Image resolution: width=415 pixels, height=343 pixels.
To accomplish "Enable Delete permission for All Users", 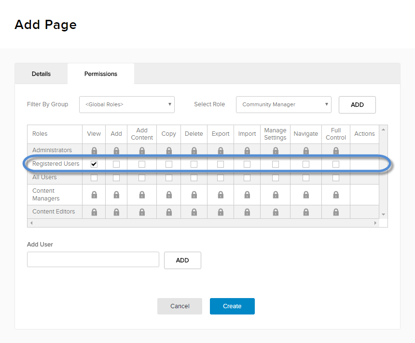I will [x=194, y=178].
